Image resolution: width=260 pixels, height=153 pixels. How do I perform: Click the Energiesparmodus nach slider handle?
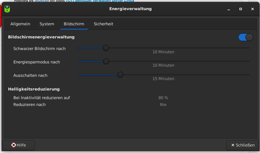[106, 61]
